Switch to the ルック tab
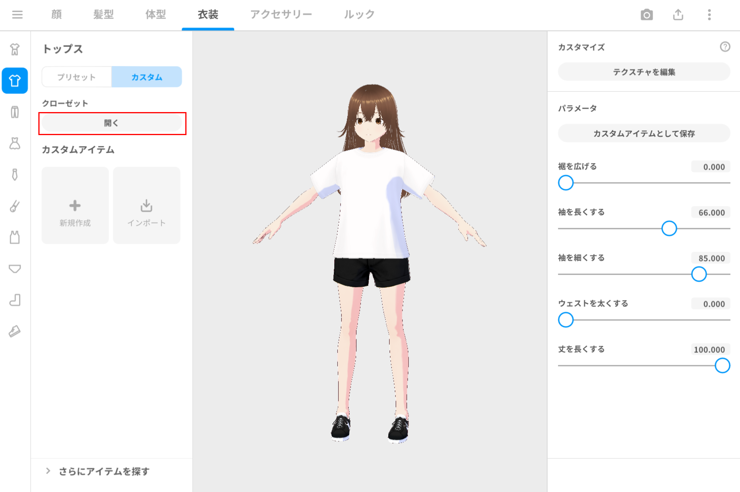The width and height of the screenshot is (740, 492). tap(360, 14)
